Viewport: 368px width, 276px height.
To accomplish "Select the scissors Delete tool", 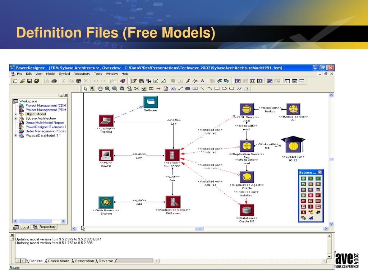I will pyautogui.click(x=137, y=89).
